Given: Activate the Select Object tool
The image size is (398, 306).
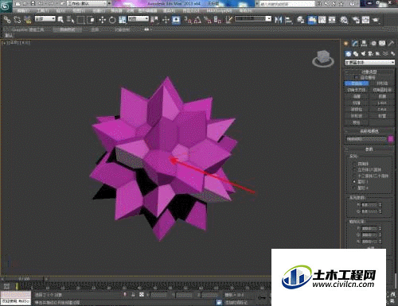Looking at the screenshot, I should click(60, 20).
